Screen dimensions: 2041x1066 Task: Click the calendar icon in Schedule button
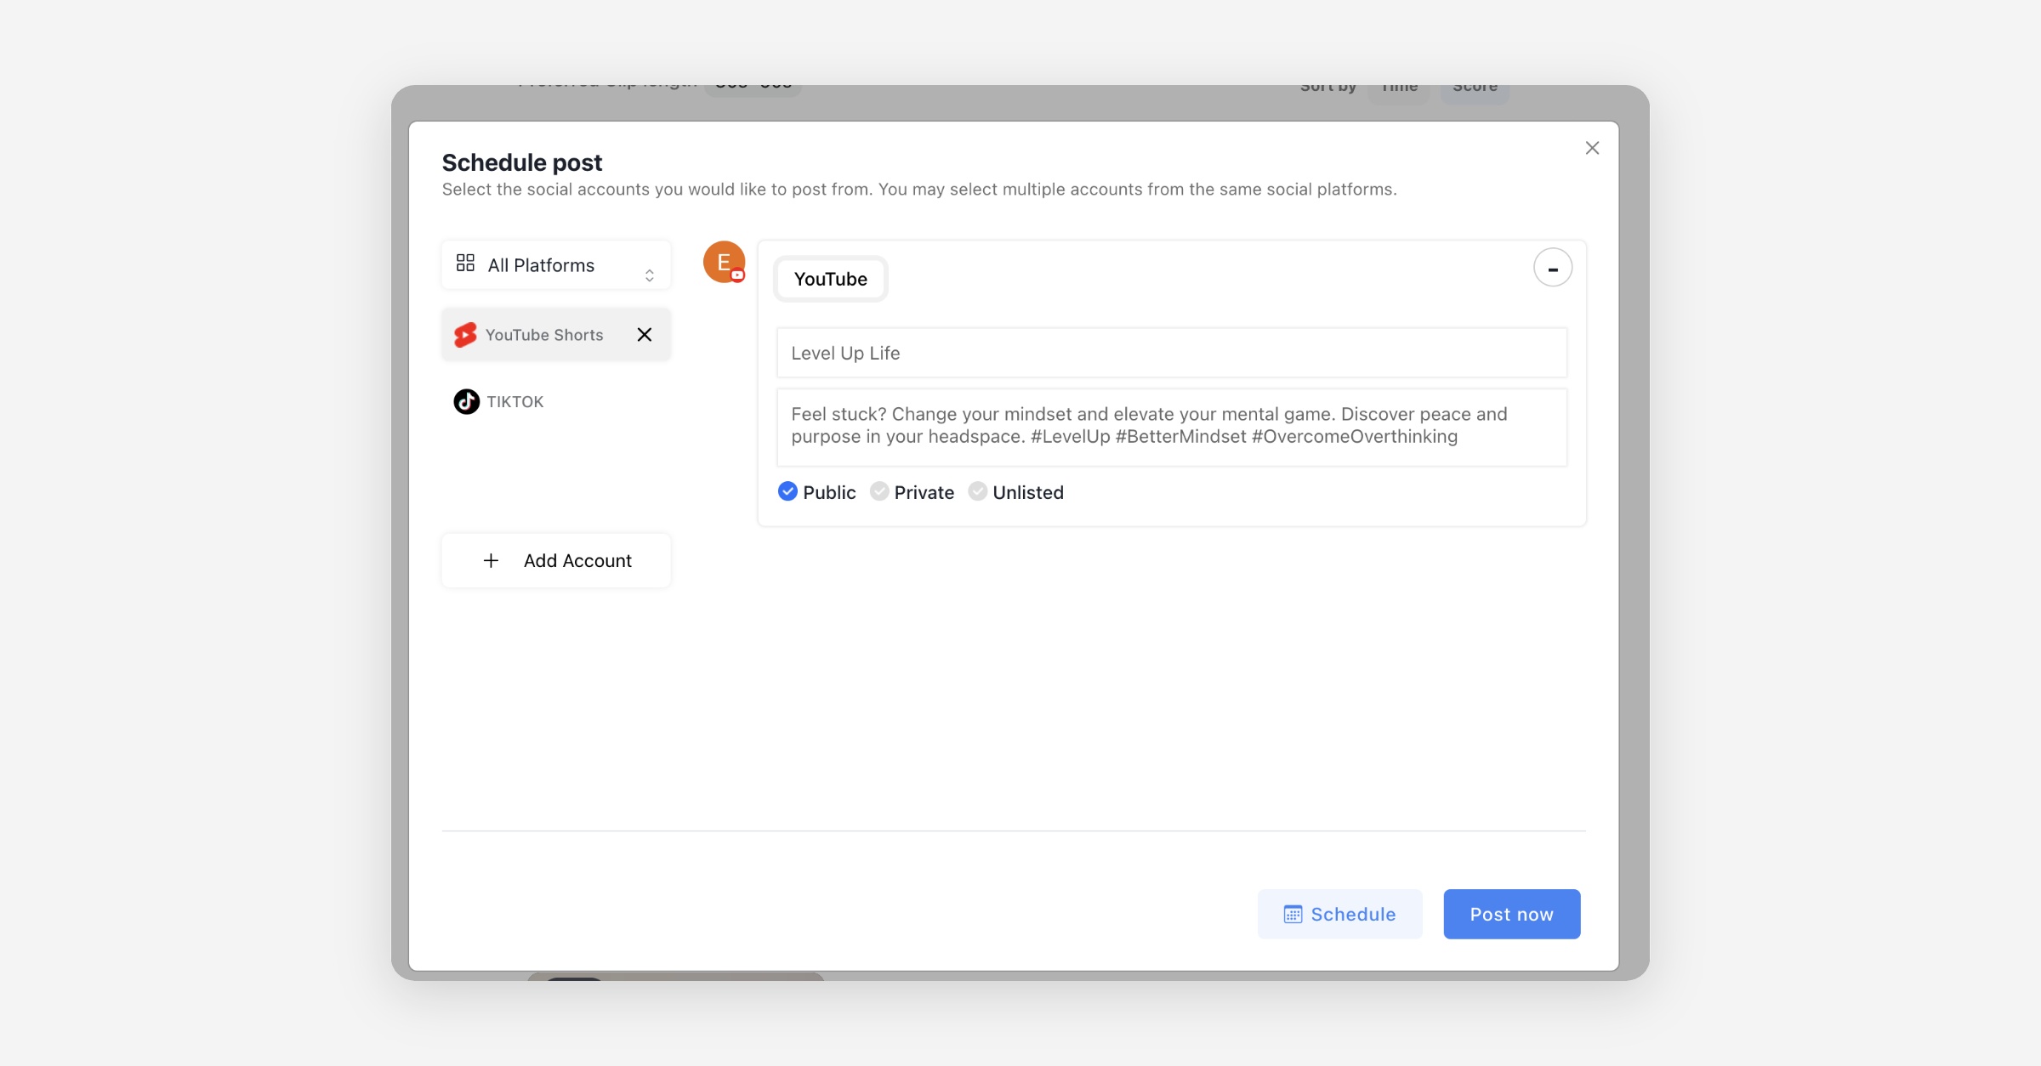tap(1293, 915)
